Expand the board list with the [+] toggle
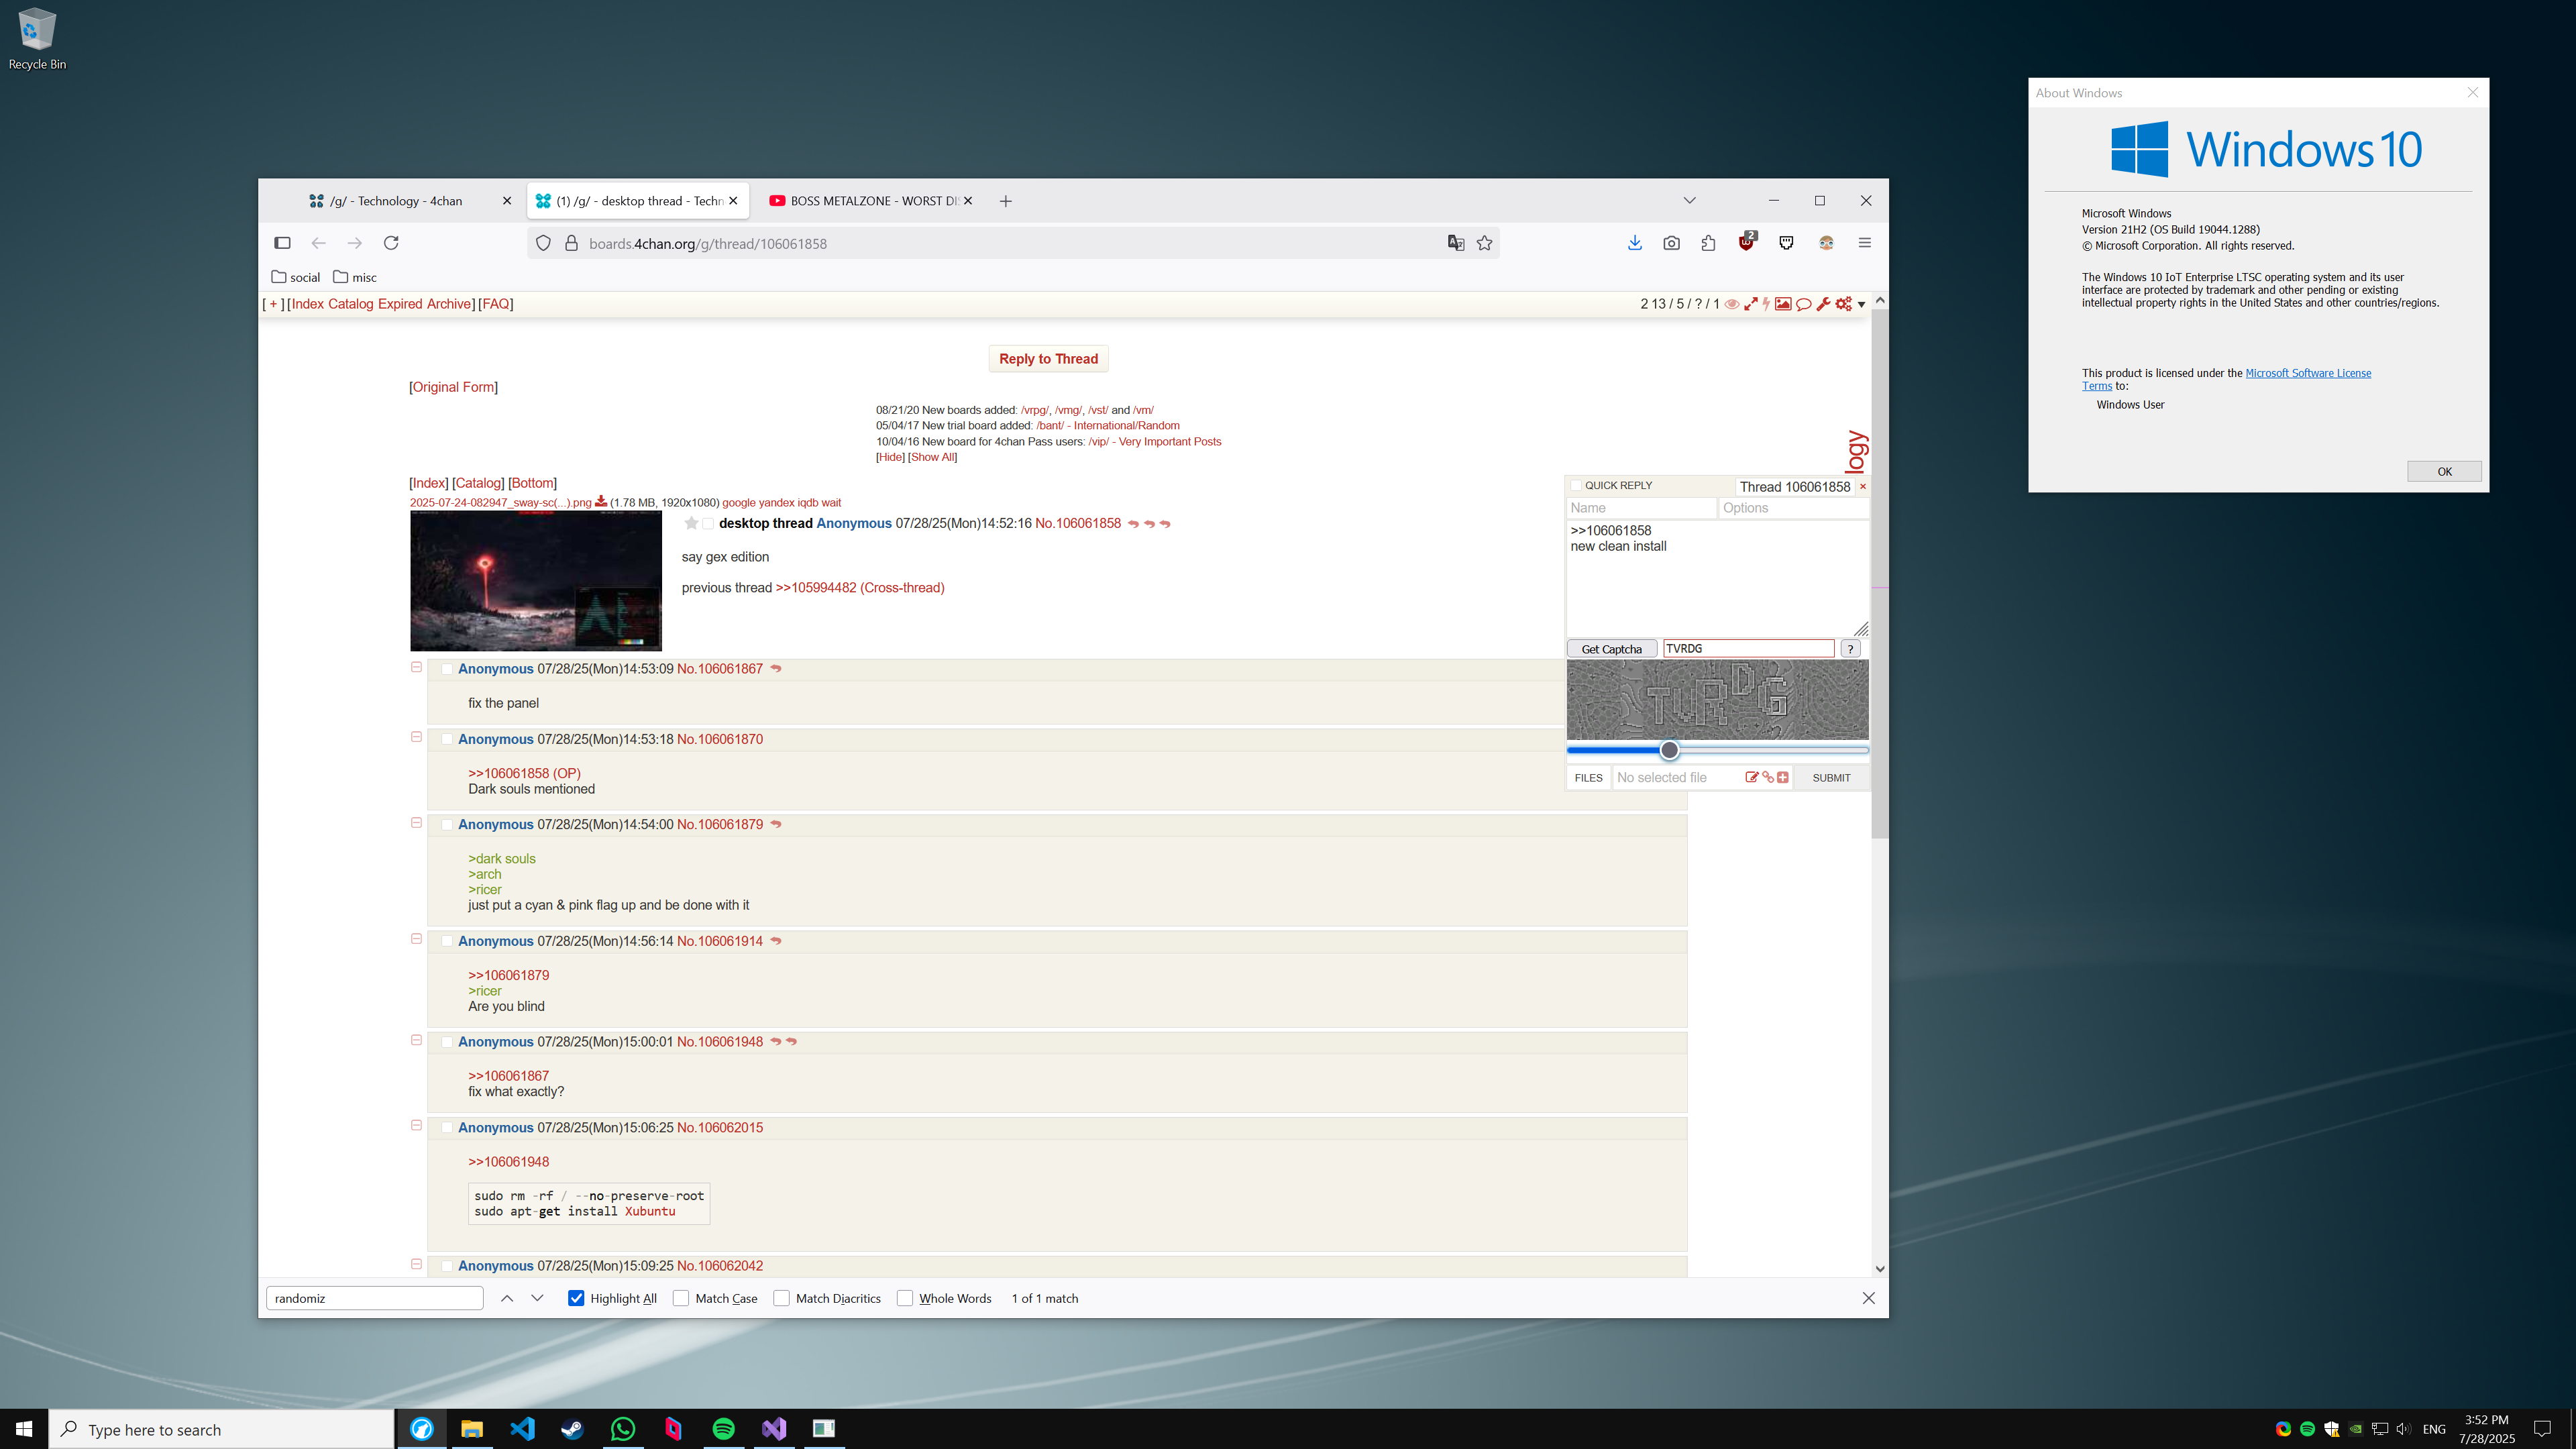The image size is (2576, 1449). tap(273, 304)
